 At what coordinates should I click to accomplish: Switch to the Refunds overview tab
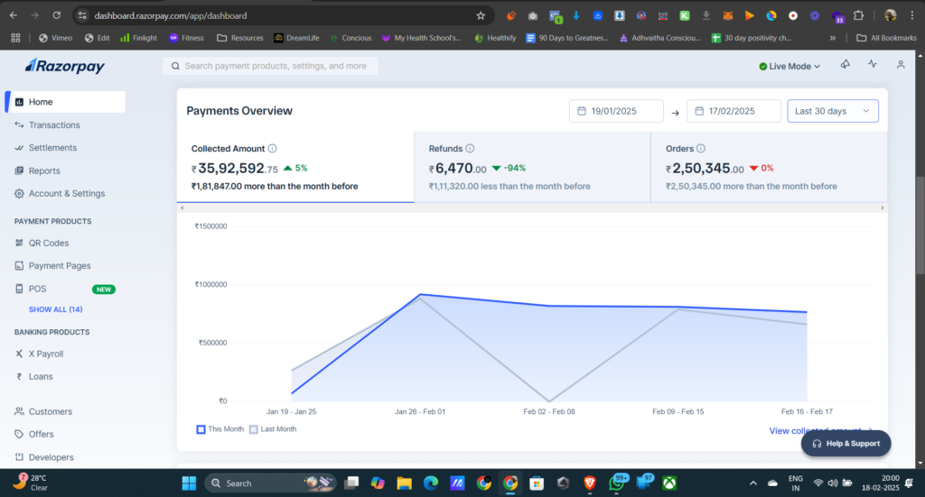click(532, 167)
